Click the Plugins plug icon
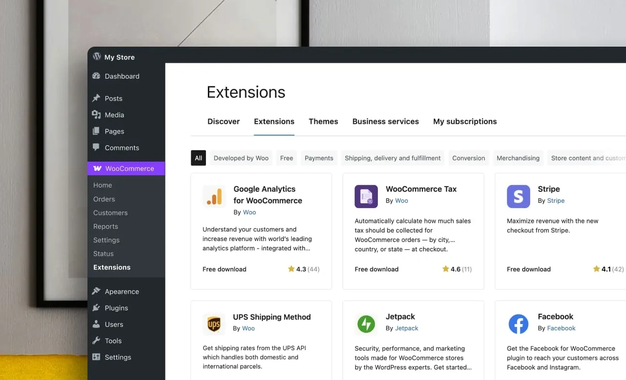This screenshot has width=626, height=380. coord(96,308)
